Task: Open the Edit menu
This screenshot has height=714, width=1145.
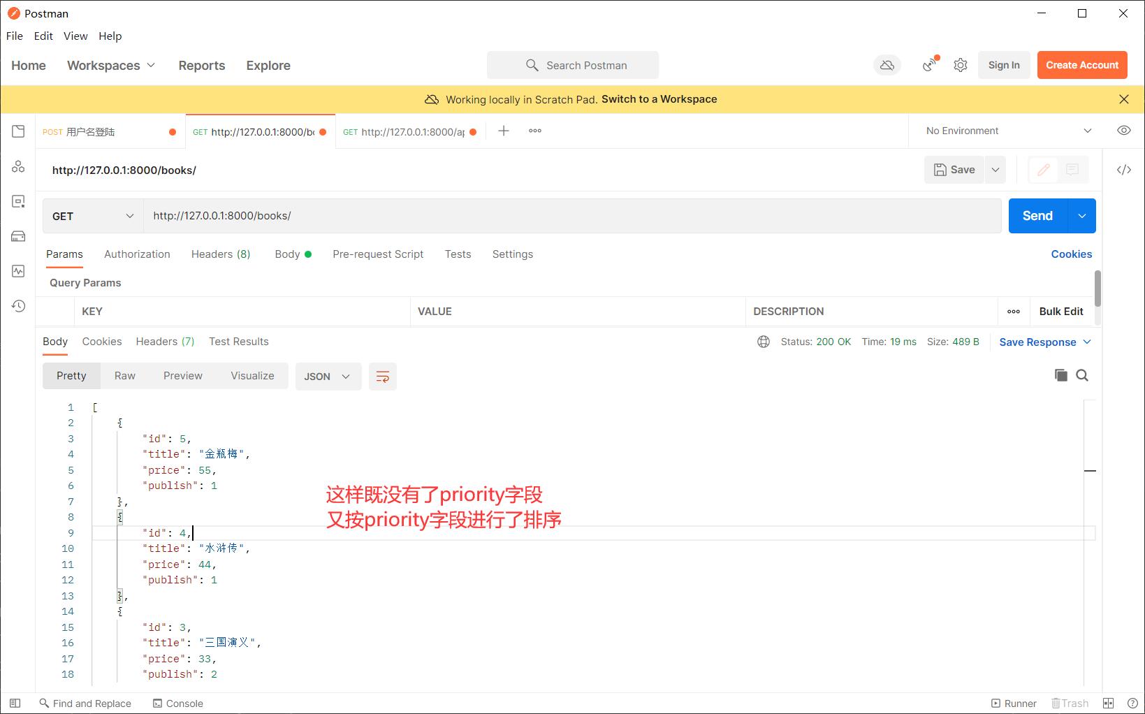Action: (43, 36)
